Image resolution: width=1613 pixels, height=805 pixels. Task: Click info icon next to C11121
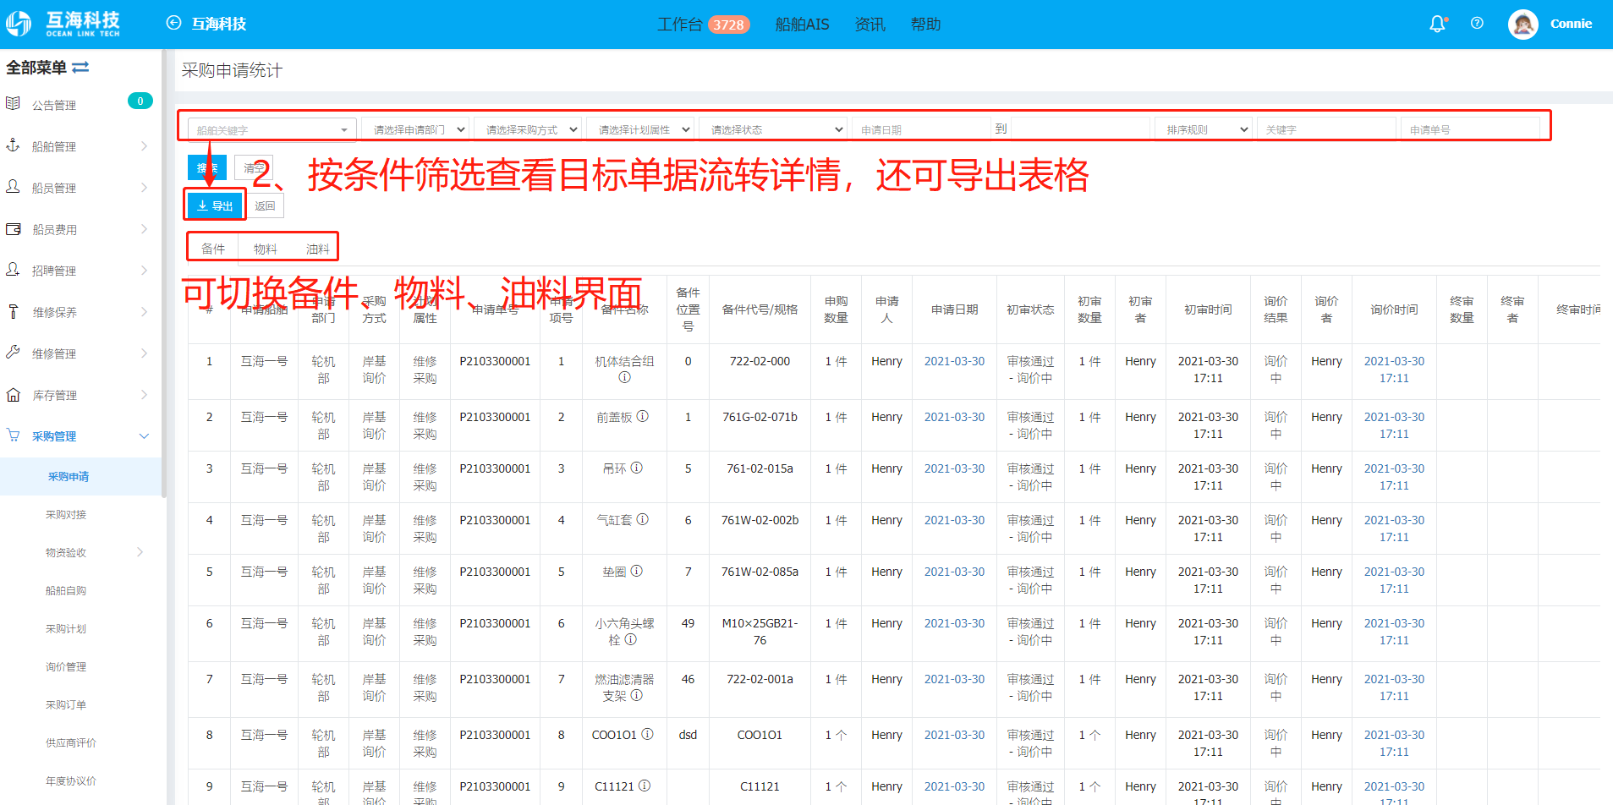point(645,786)
